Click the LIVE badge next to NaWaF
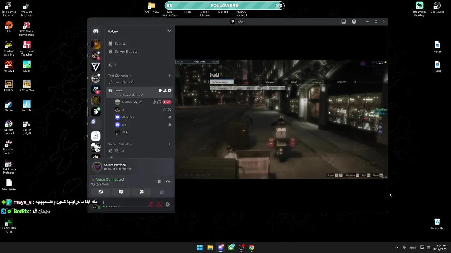451x253 pixels. click(167, 102)
